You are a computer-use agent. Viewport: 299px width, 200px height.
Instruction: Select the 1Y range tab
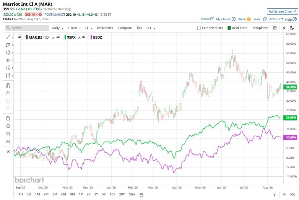point(81,194)
